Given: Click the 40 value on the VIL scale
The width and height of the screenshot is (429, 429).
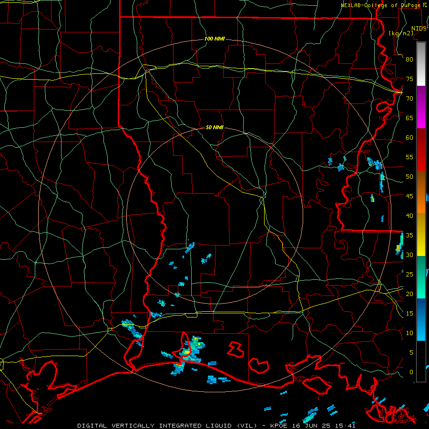Looking at the screenshot, I should 409,215.
